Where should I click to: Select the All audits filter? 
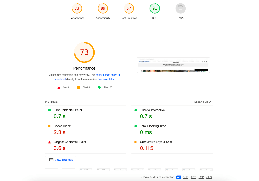pyautogui.click(x=179, y=177)
